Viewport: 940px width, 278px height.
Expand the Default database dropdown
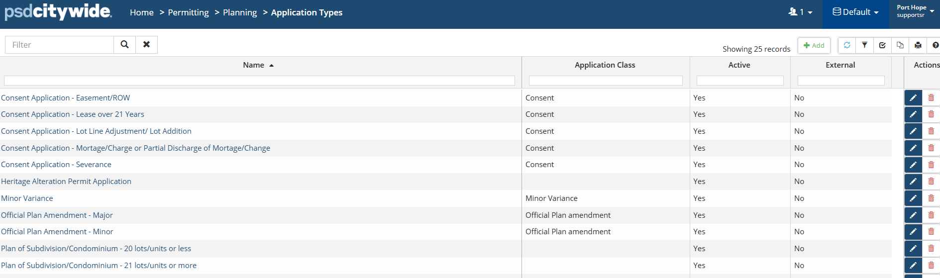(856, 12)
